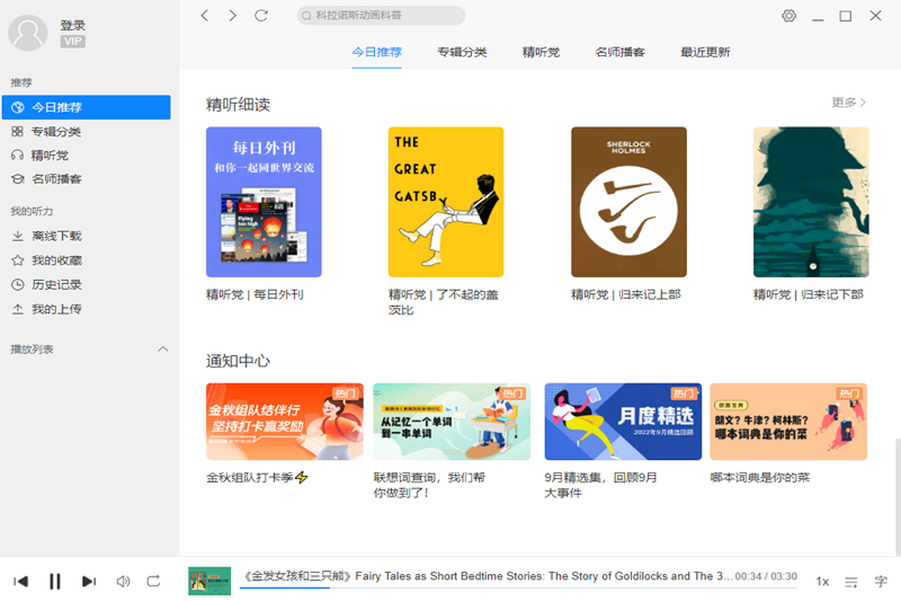This screenshot has width=901, height=601.
Task: Open The Great Gatsby album cover
Action: (445, 202)
